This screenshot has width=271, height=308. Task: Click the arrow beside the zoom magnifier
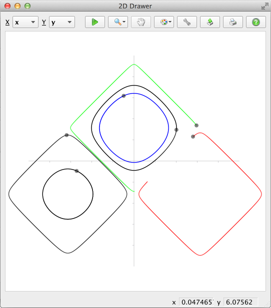point(124,22)
